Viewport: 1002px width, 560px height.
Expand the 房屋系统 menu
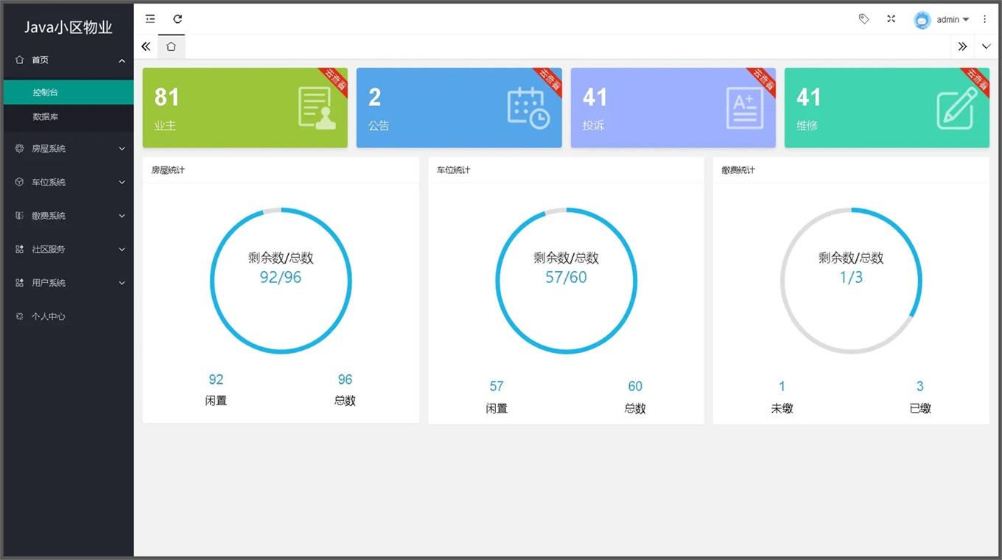pos(69,149)
